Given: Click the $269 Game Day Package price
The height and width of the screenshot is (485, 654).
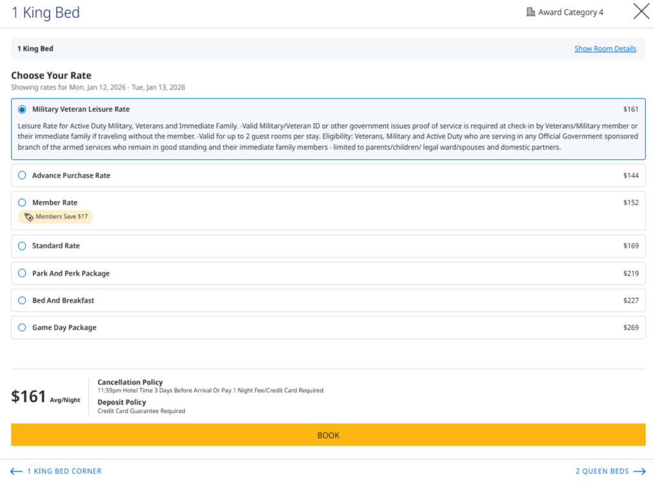Looking at the screenshot, I should (x=631, y=327).
